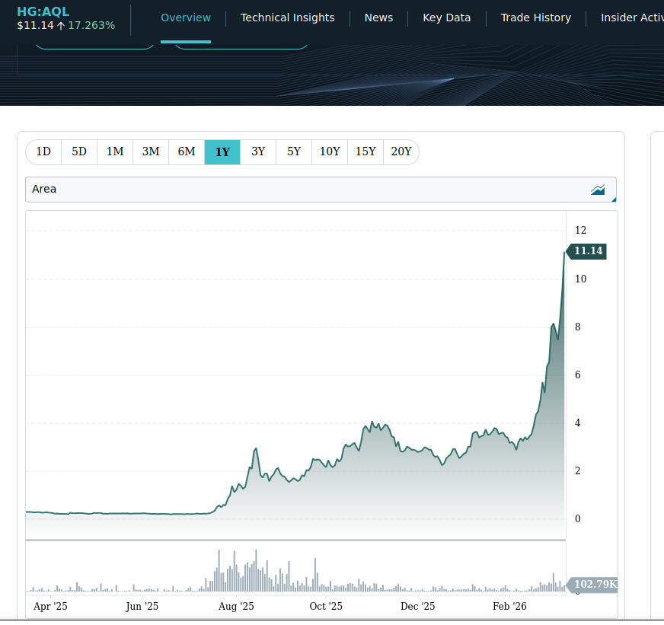
Task: Select the 1M time range
Action: 115,152
